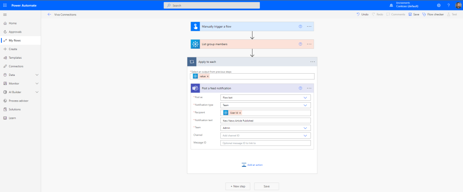Screen dimensions: 463x192
Task: Expand the Post as dropdown
Action: (x=305, y=97)
